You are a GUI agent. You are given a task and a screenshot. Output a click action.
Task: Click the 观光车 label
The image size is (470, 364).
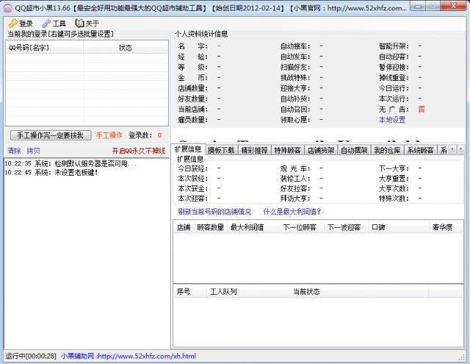[295, 168]
